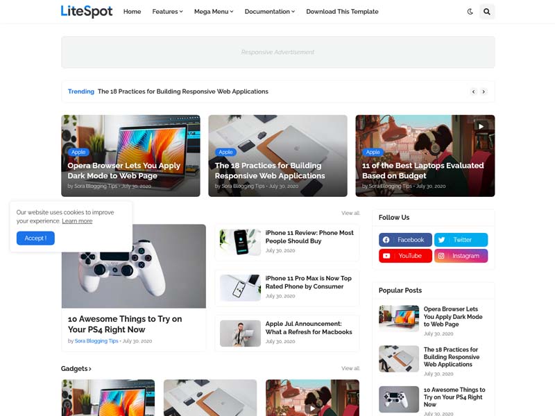Play video icon on 11 Best Laptops card

coord(481,127)
